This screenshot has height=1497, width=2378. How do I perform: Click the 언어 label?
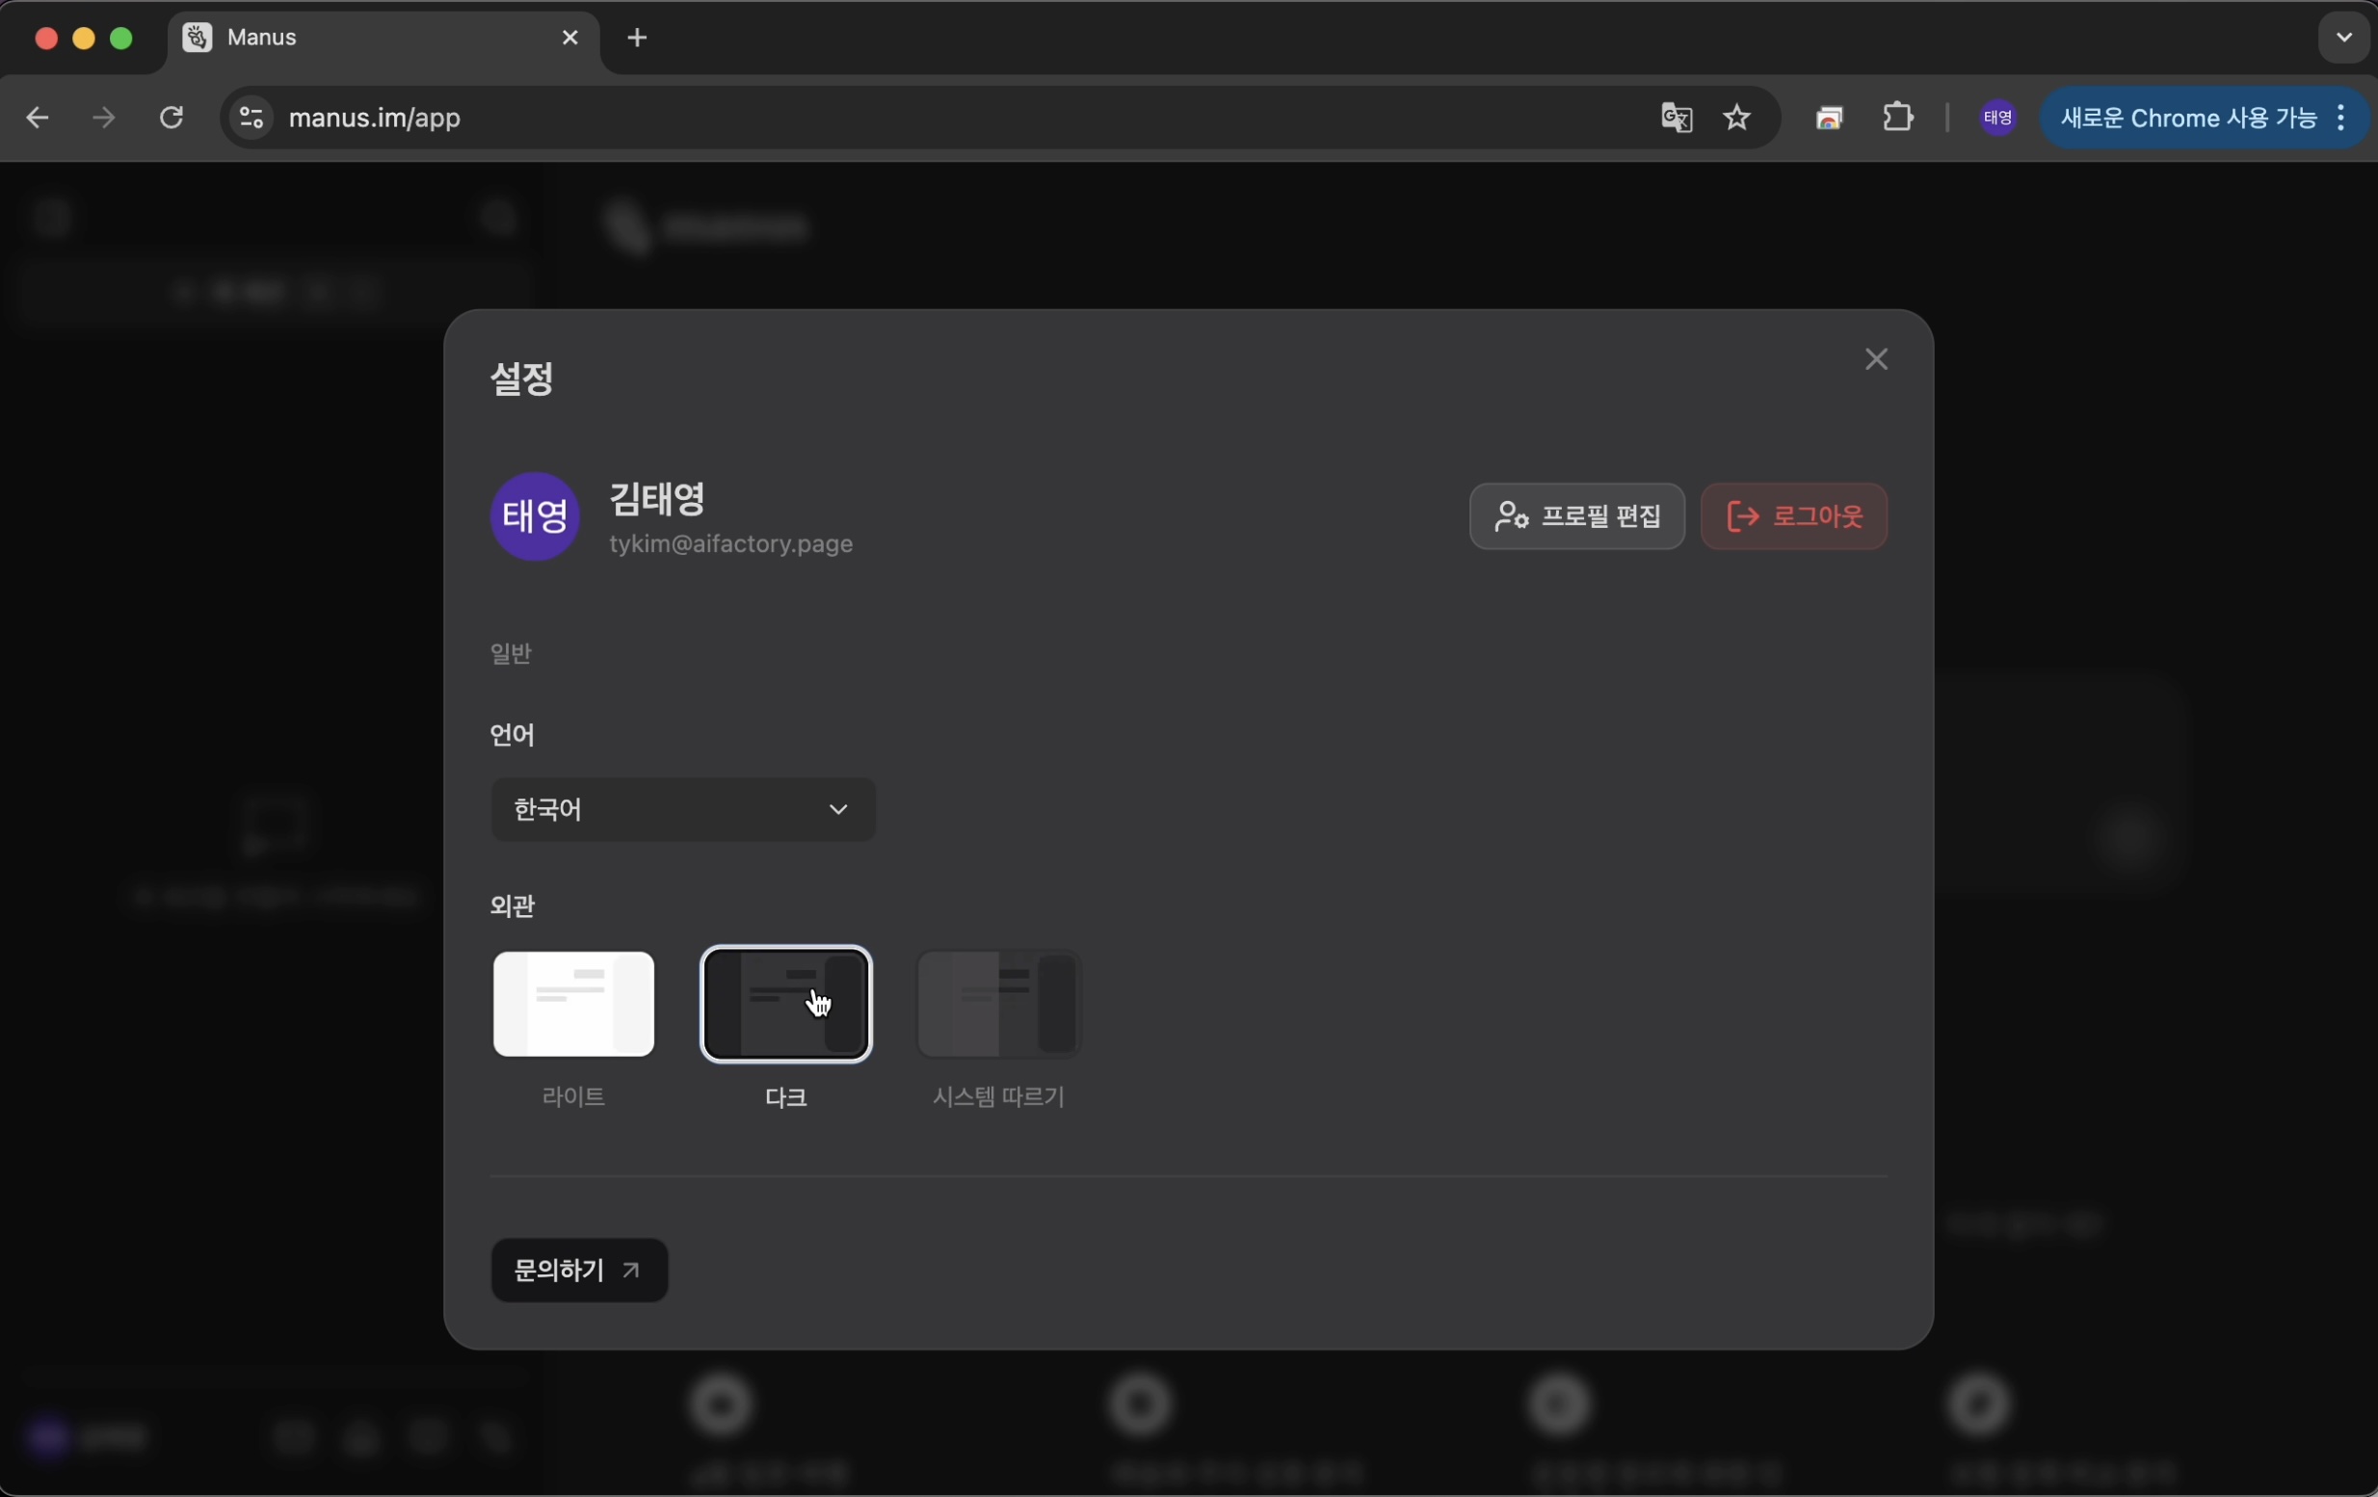coord(512,735)
